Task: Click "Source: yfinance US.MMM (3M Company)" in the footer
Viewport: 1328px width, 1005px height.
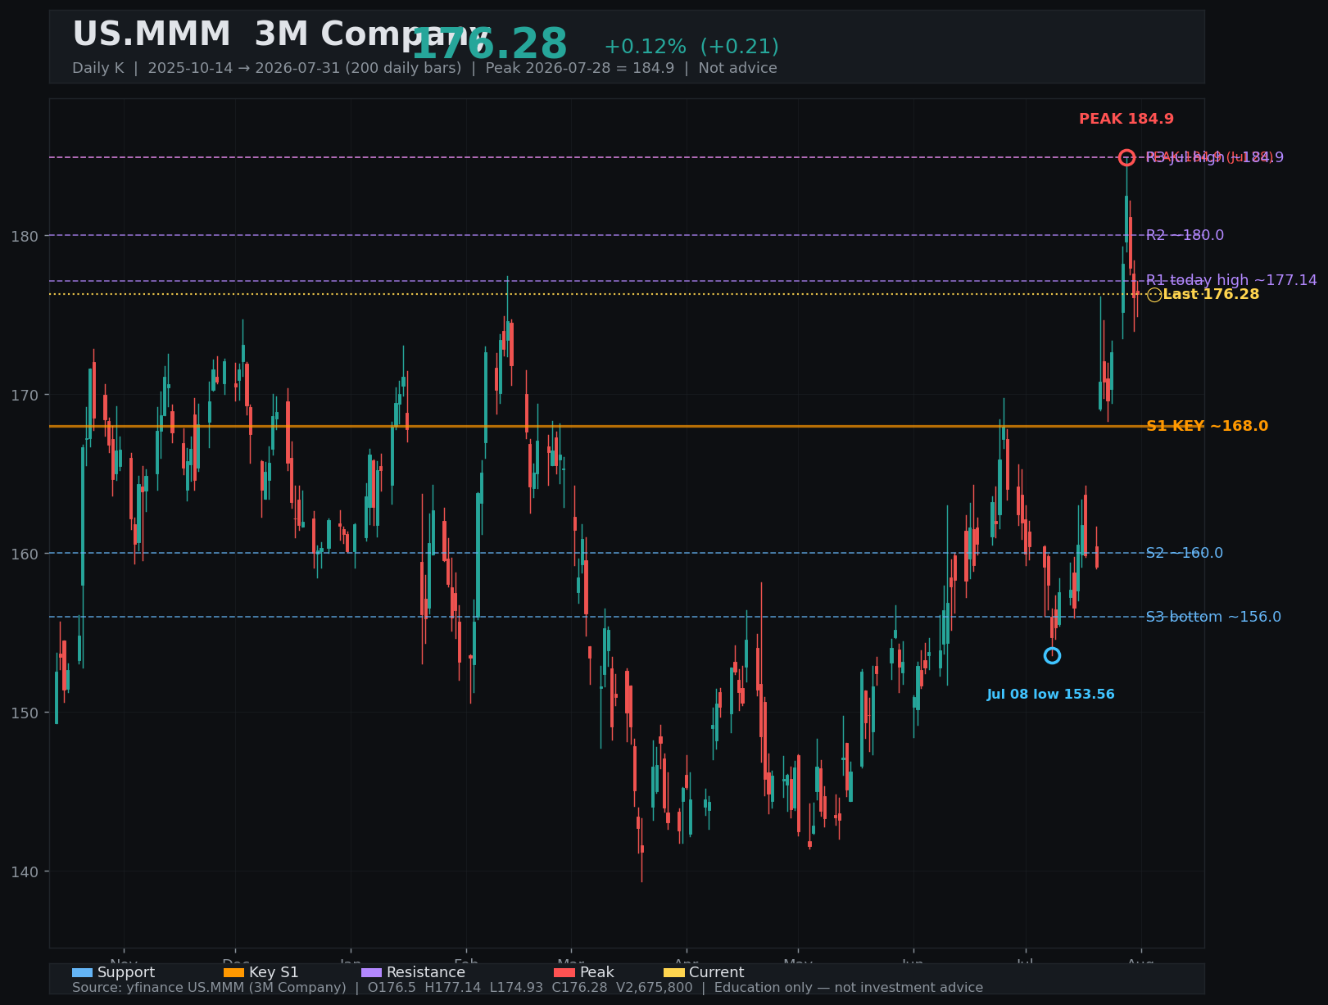Action: 209,988
